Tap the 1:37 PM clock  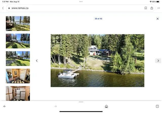click(x=5, y=2)
